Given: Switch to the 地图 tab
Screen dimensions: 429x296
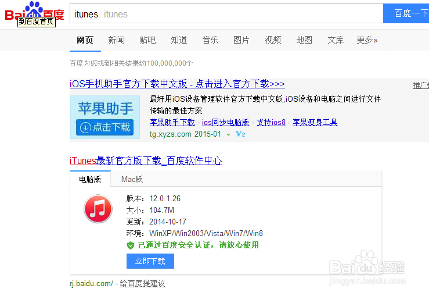Looking at the screenshot, I should [304, 40].
